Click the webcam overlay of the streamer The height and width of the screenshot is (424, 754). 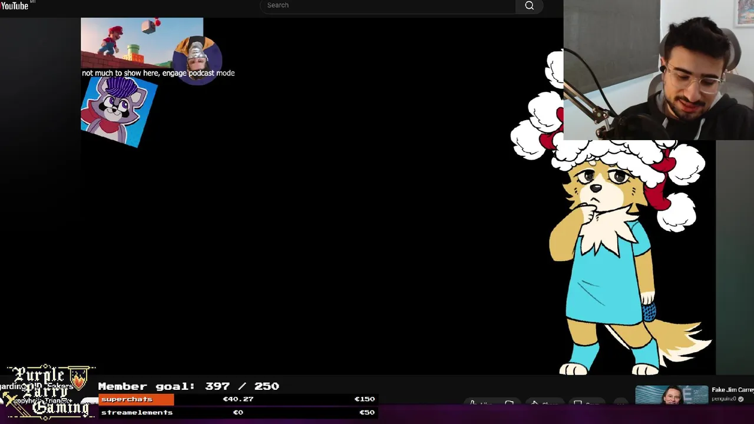[x=659, y=70]
